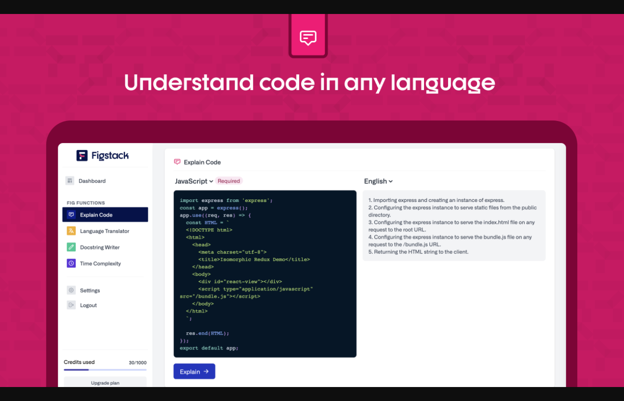Click the Upgrade plan button
The image size is (624, 401).
(x=105, y=383)
